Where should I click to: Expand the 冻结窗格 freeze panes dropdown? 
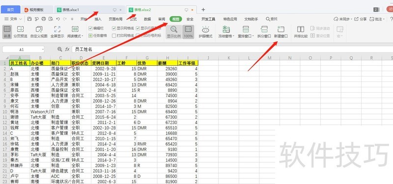[226, 32]
